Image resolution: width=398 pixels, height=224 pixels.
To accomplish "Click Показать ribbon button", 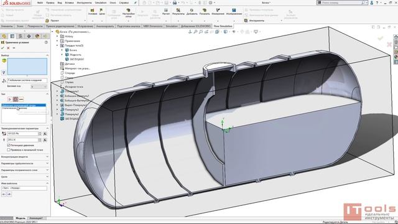I will pyautogui.click(x=205, y=12).
